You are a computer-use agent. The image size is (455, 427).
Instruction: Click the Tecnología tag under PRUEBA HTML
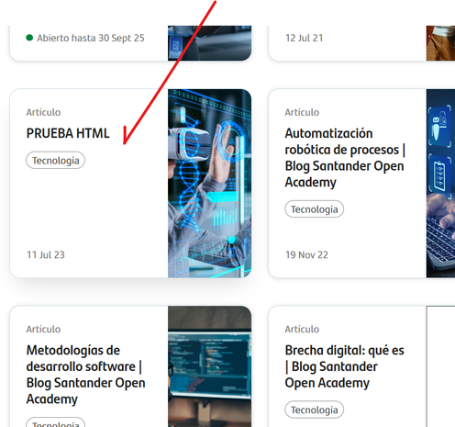56,161
